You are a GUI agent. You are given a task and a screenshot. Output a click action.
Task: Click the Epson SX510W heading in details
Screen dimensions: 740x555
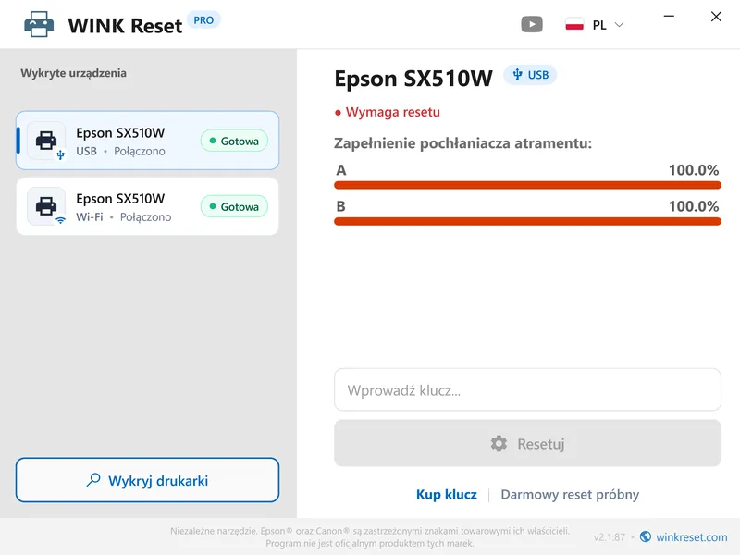coord(413,79)
